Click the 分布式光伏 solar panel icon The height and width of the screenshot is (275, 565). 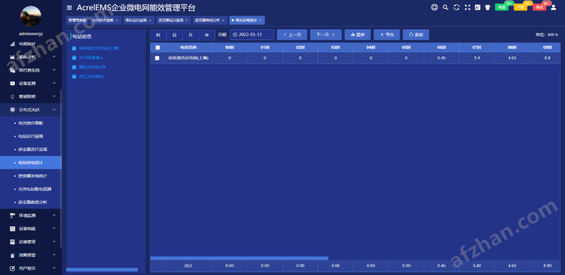[12, 110]
